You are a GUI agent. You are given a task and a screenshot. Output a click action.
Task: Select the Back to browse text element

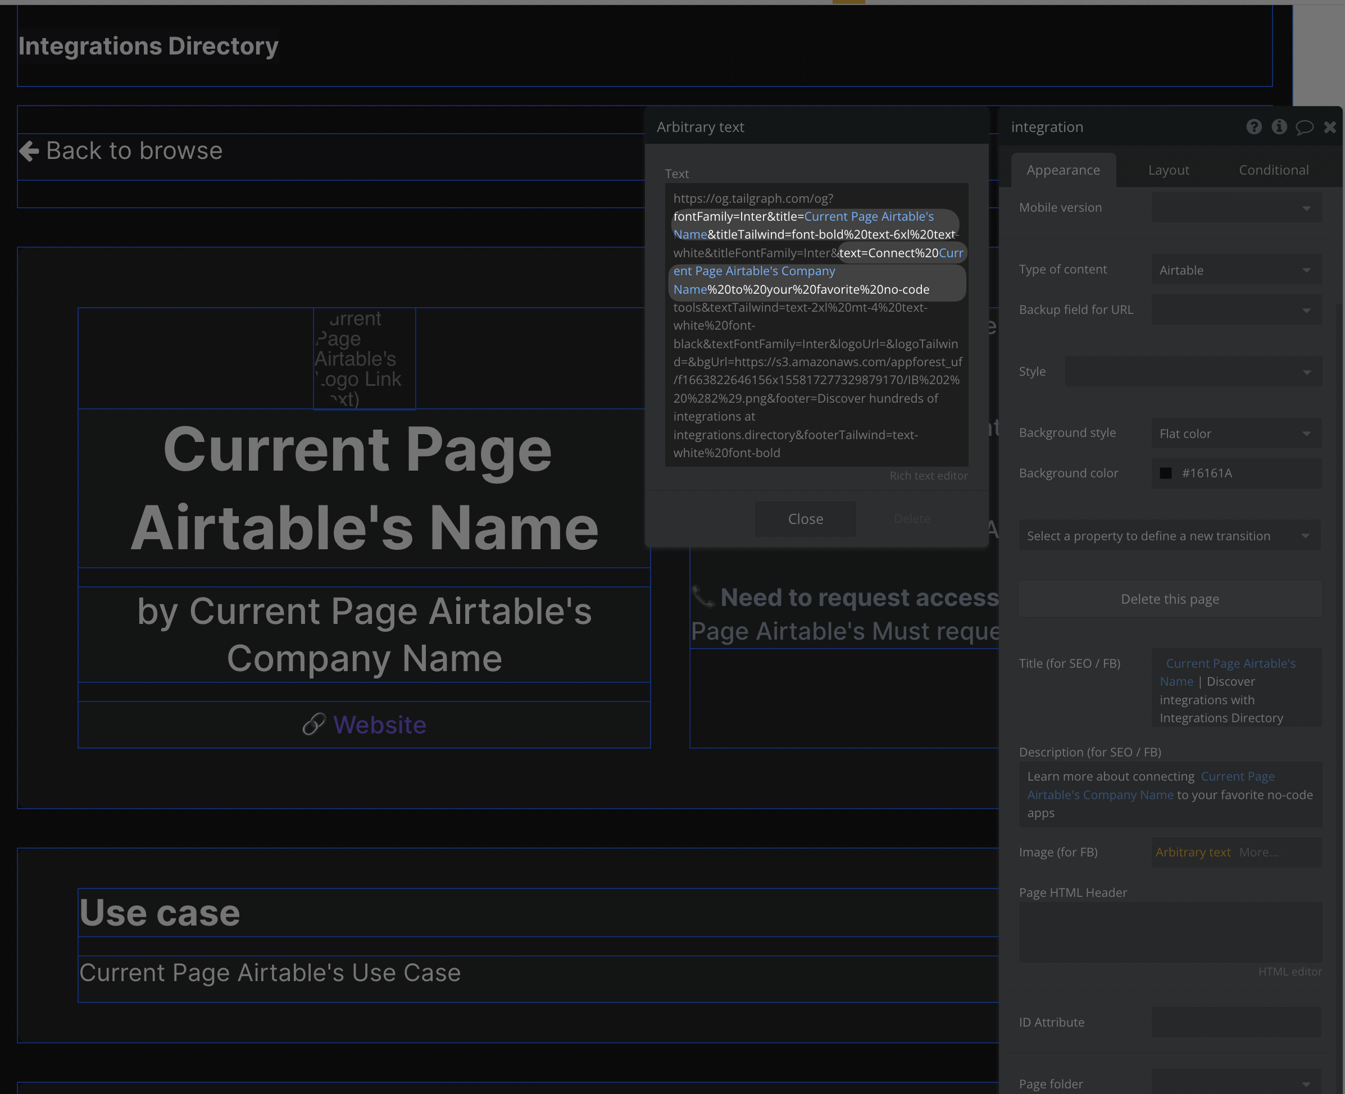[x=134, y=151]
